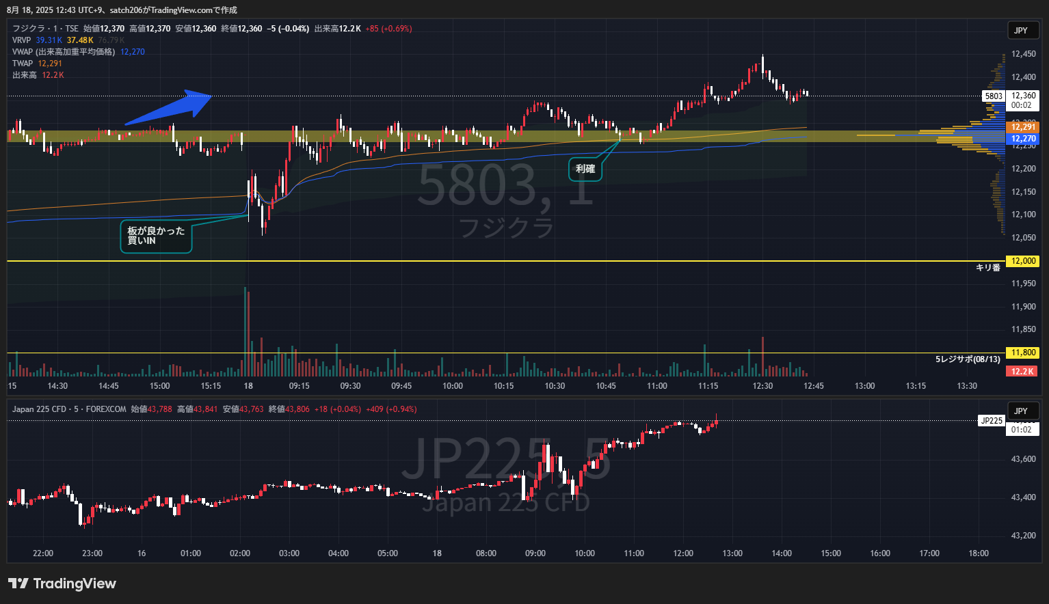
Task: Click the orange 12,291 price-axis label
Action: [1023, 127]
